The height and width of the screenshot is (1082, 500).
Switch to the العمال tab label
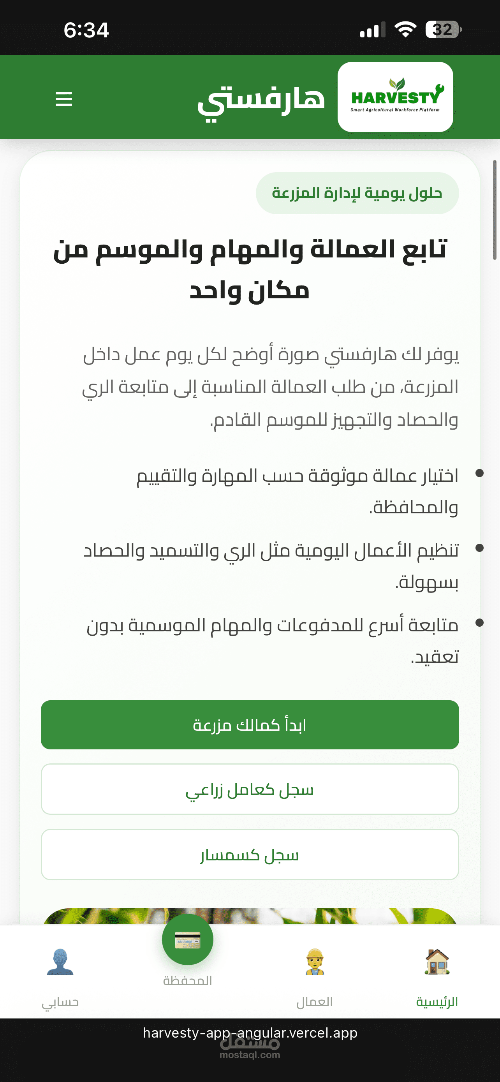click(x=314, y=1002)
